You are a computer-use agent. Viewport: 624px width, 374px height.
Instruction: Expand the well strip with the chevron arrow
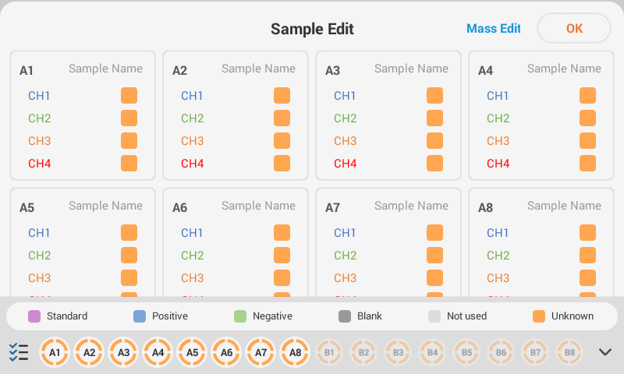point(605,352)
